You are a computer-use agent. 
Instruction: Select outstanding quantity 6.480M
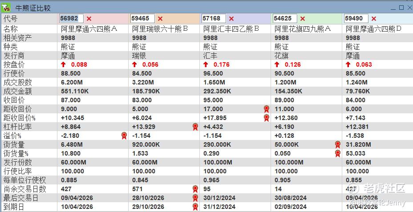coord(72,144)
